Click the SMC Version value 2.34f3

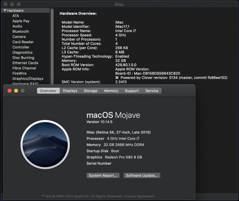click(121, 82)
